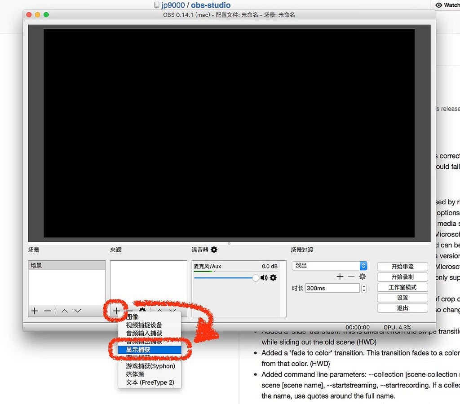Open the 淡出 transition dropdown

329,266
